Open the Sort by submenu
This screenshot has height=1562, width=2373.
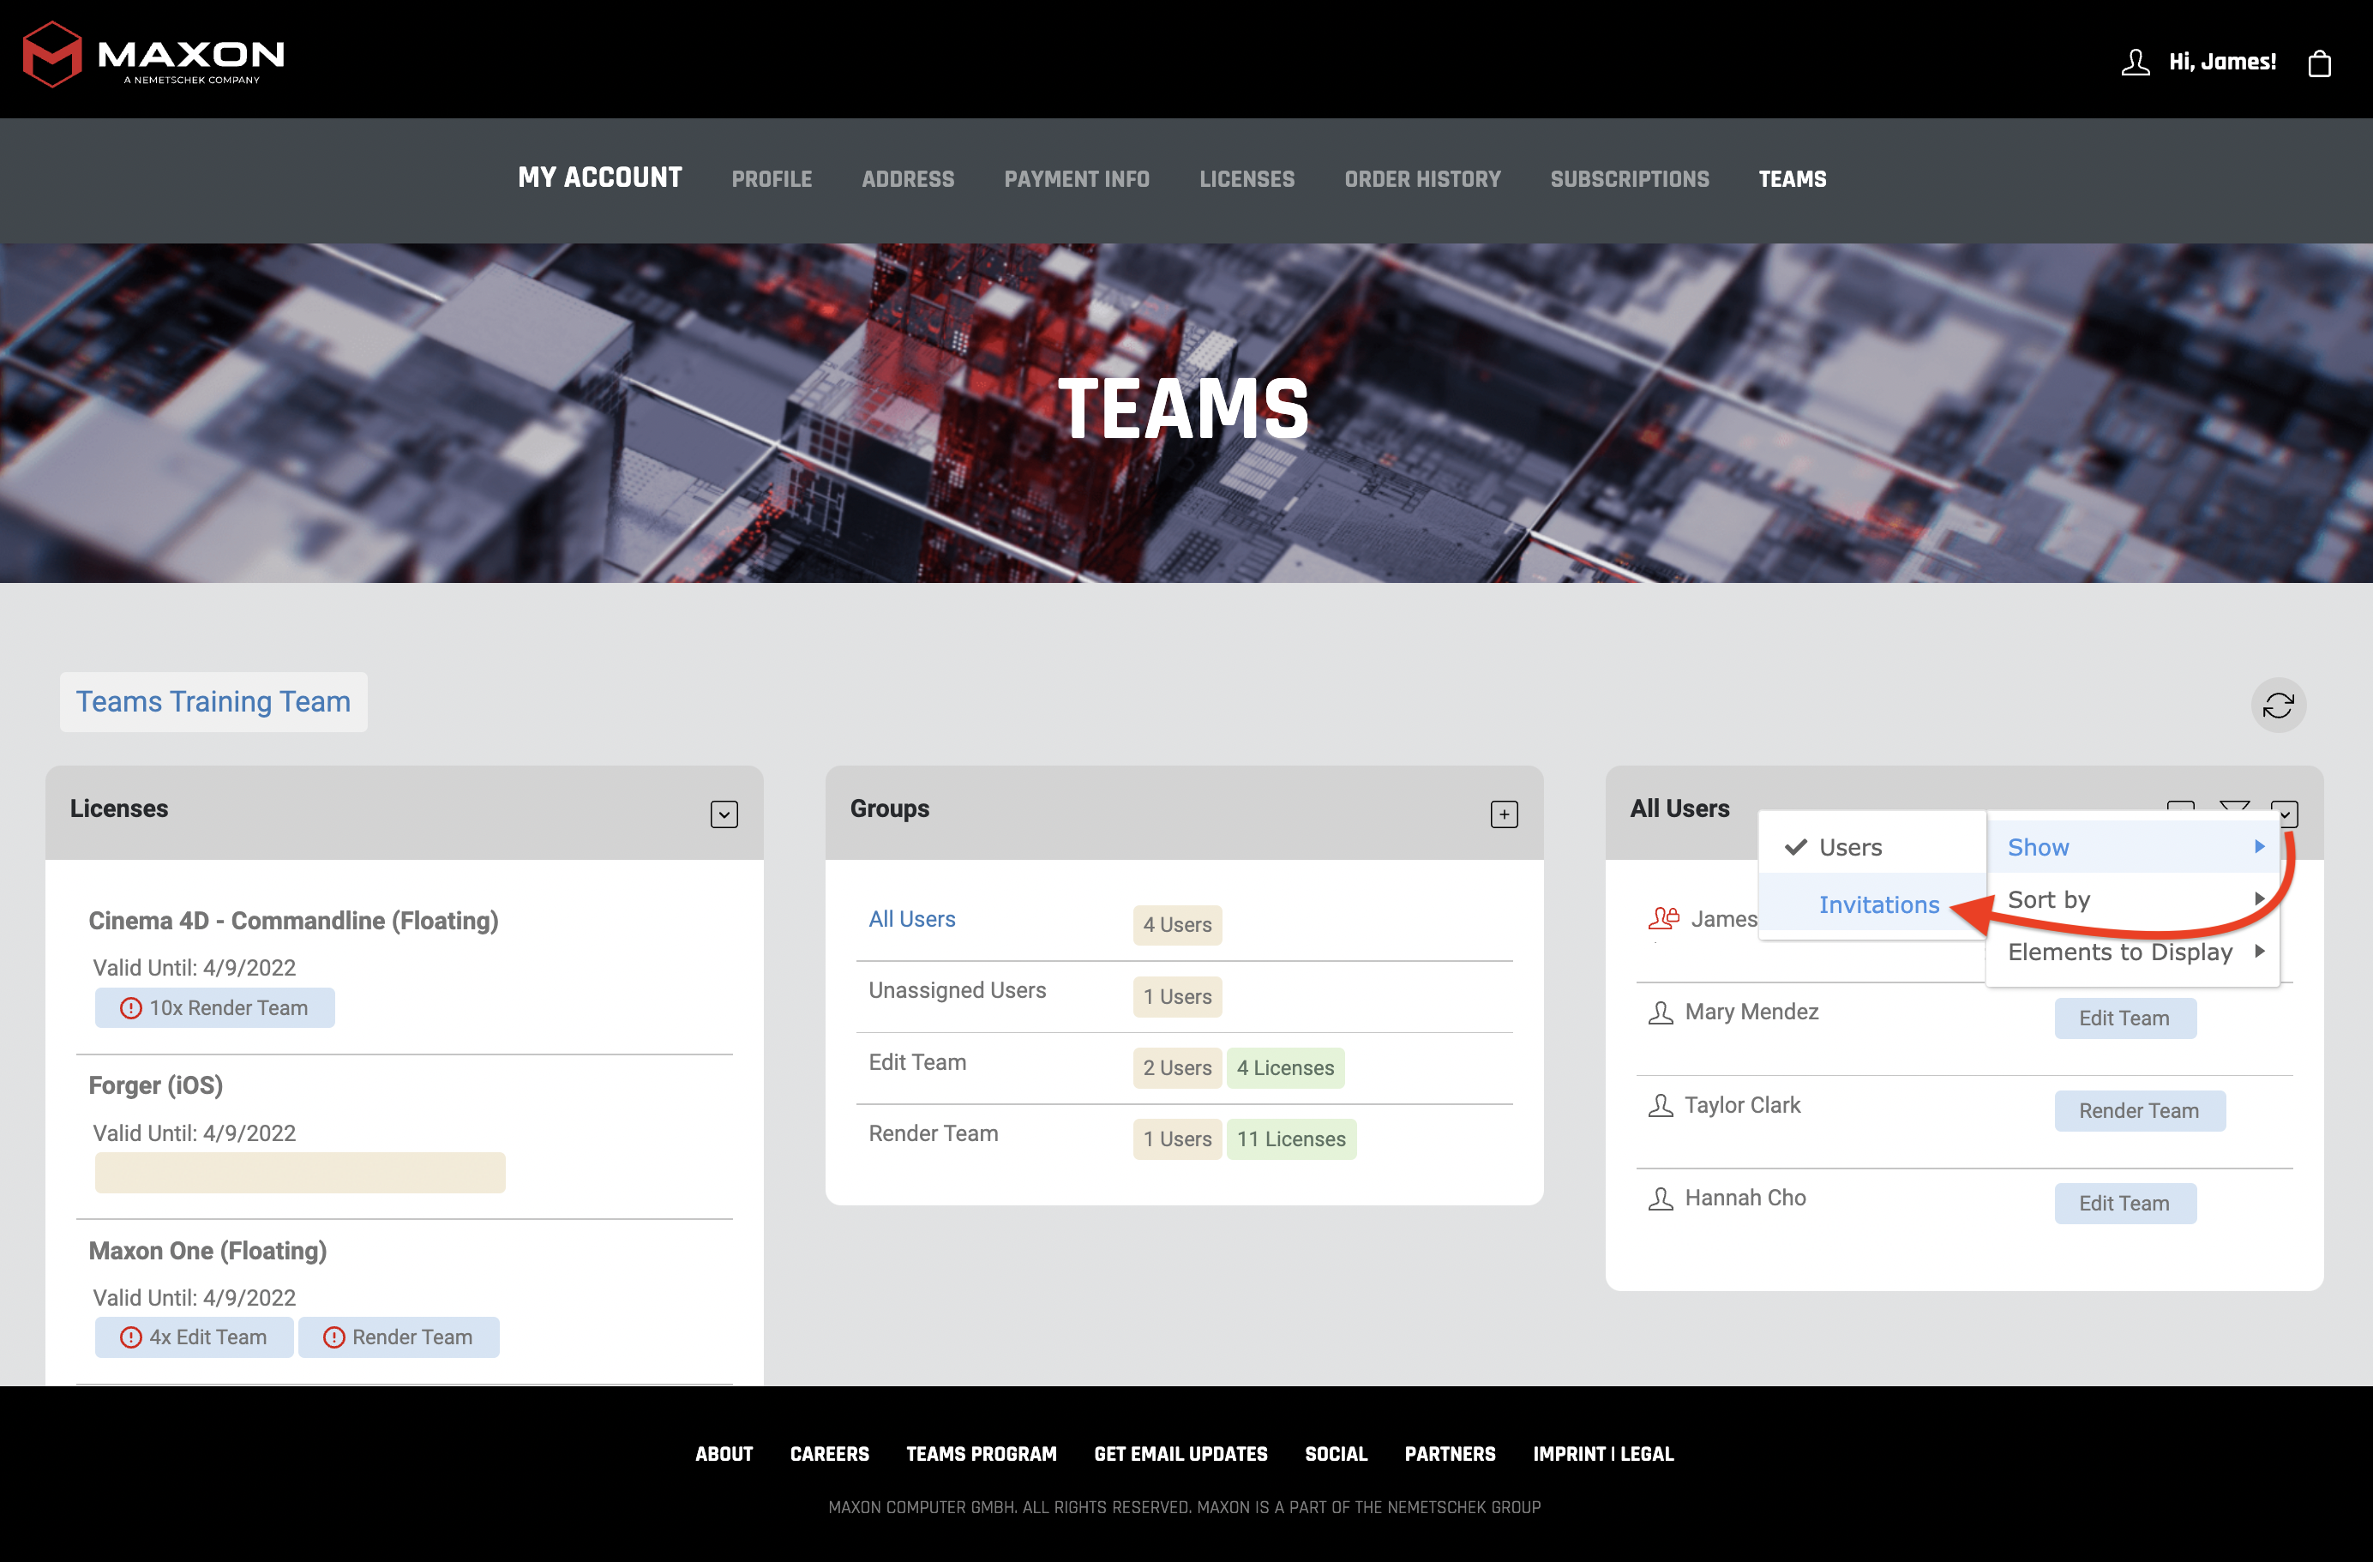2133,900
